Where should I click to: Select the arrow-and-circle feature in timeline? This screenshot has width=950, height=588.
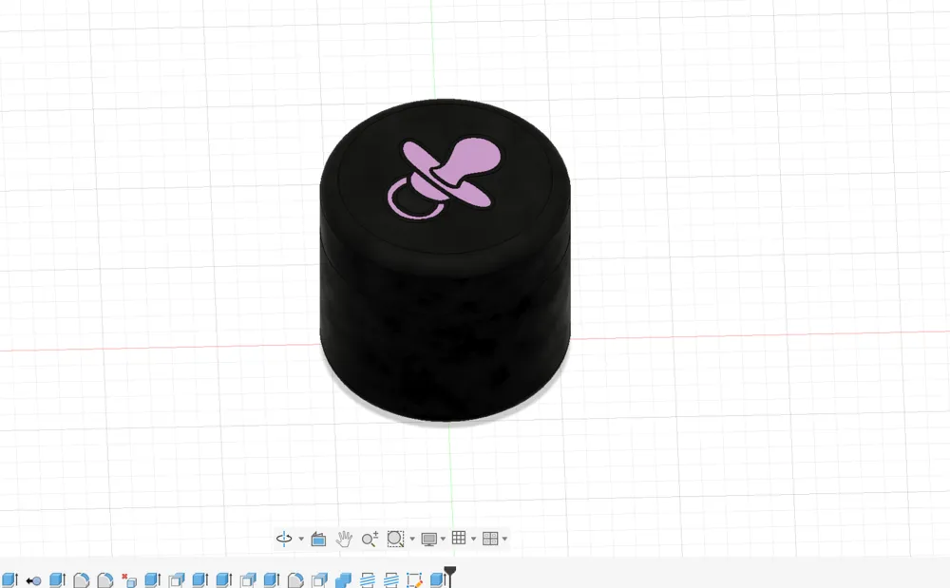(x=33, y=580)
